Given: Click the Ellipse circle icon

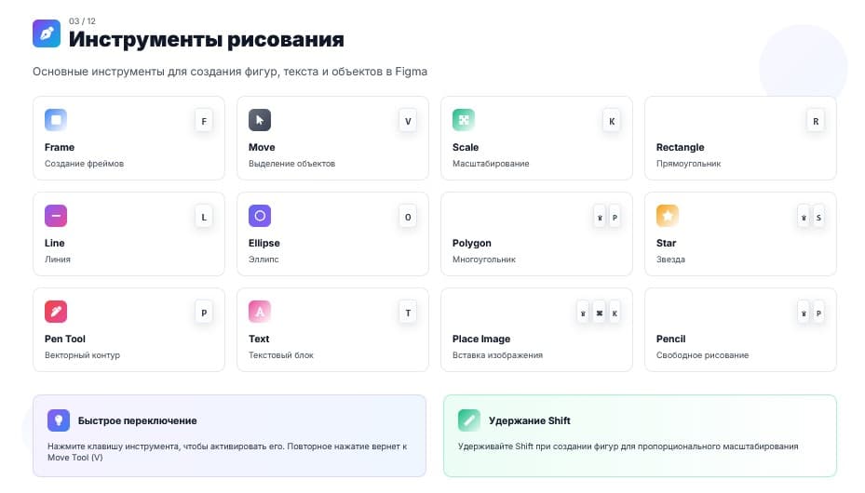Looking at the screenshot, I should (260, 216).
